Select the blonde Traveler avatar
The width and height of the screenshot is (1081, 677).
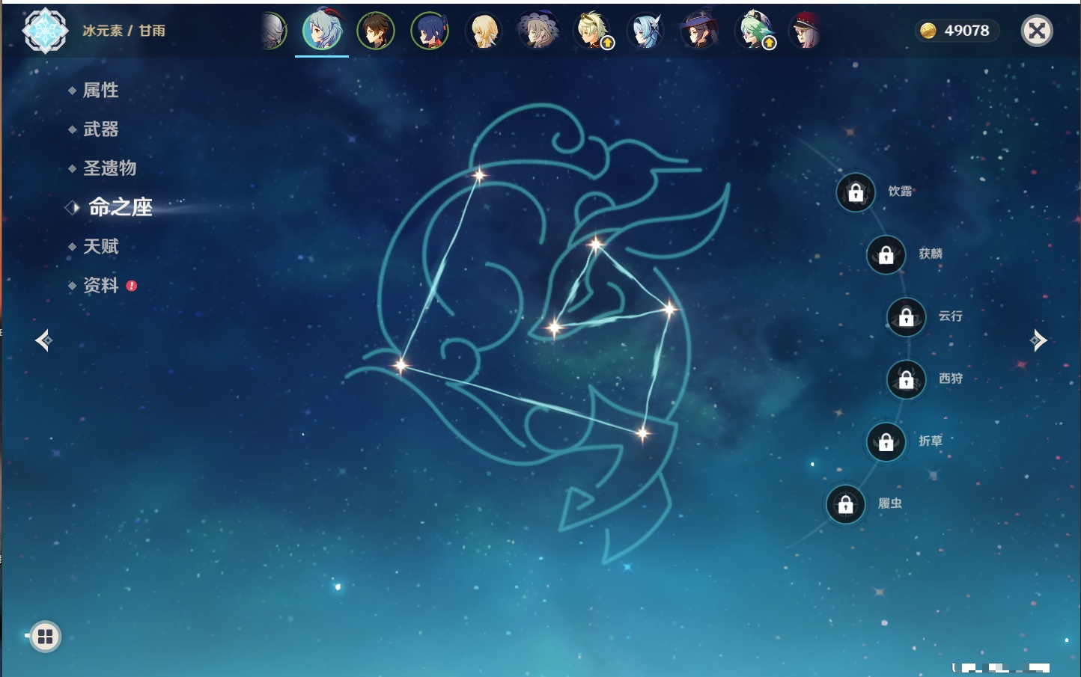[x=484, y=31]
